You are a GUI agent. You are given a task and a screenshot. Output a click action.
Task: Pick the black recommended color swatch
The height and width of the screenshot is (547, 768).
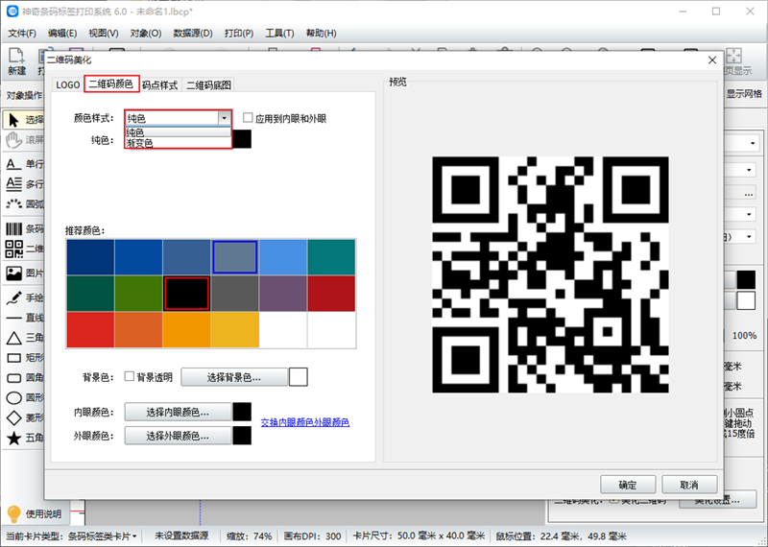[x=186, y=294]
